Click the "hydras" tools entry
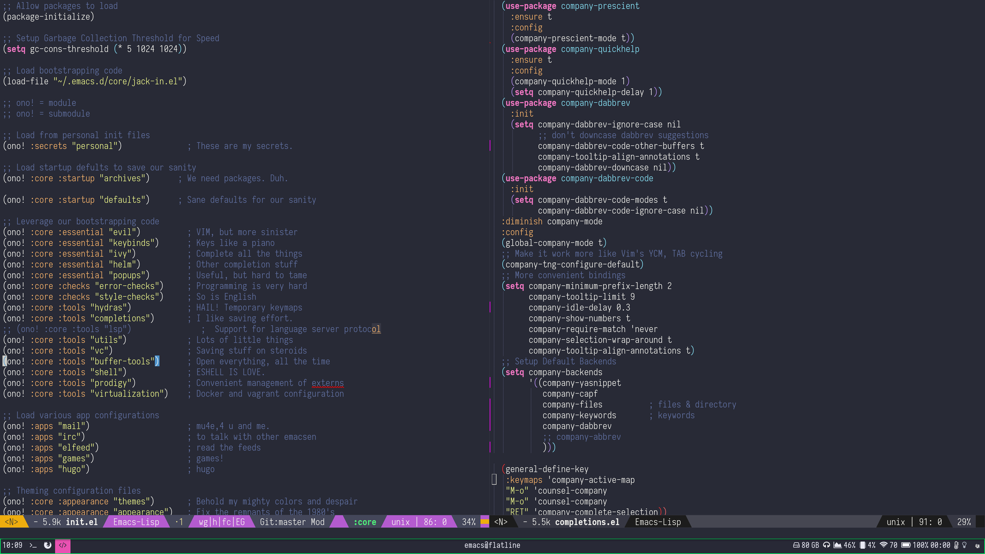 (x=109, y=308)
